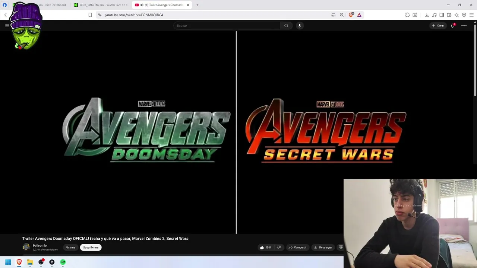The width and height of the screenshot is (477, 268).
Task: Close the Trailer Avengers Doomsday tab
Action: [x=188, y=5]
